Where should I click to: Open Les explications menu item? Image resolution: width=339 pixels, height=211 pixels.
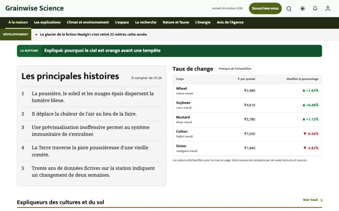47,23
